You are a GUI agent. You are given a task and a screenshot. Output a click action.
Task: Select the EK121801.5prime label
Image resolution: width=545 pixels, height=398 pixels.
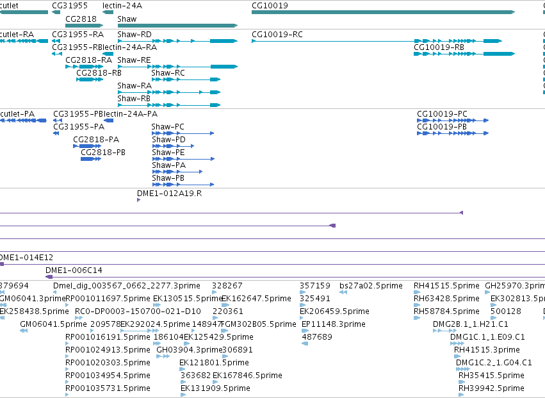click(214, 363)
